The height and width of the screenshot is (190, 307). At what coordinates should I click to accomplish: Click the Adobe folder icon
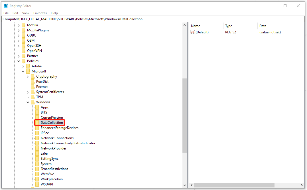28,66
